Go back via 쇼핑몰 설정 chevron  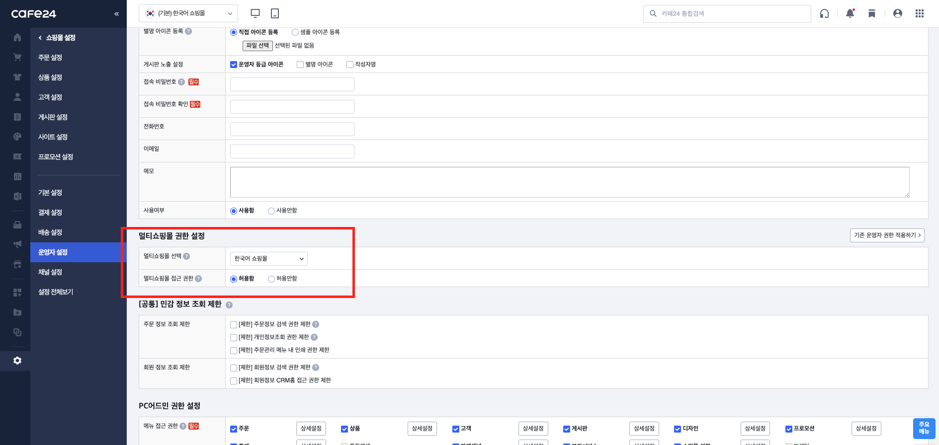pyautogui.click(x=40, y=38)
